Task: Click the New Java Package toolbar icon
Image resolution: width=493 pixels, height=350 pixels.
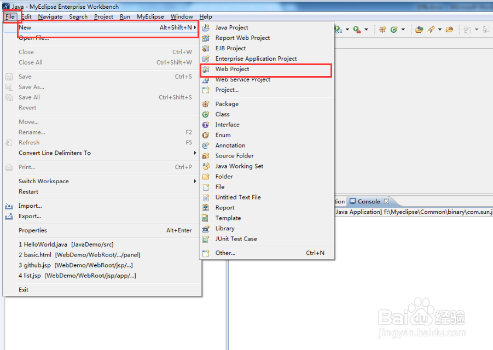Action: [x=382, y=30]
